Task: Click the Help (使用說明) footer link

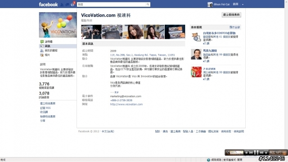Action: coord(239,131)
